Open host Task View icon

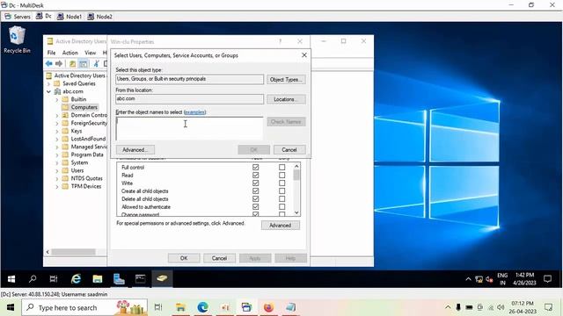pyautogui.click(x=158, y=307)
